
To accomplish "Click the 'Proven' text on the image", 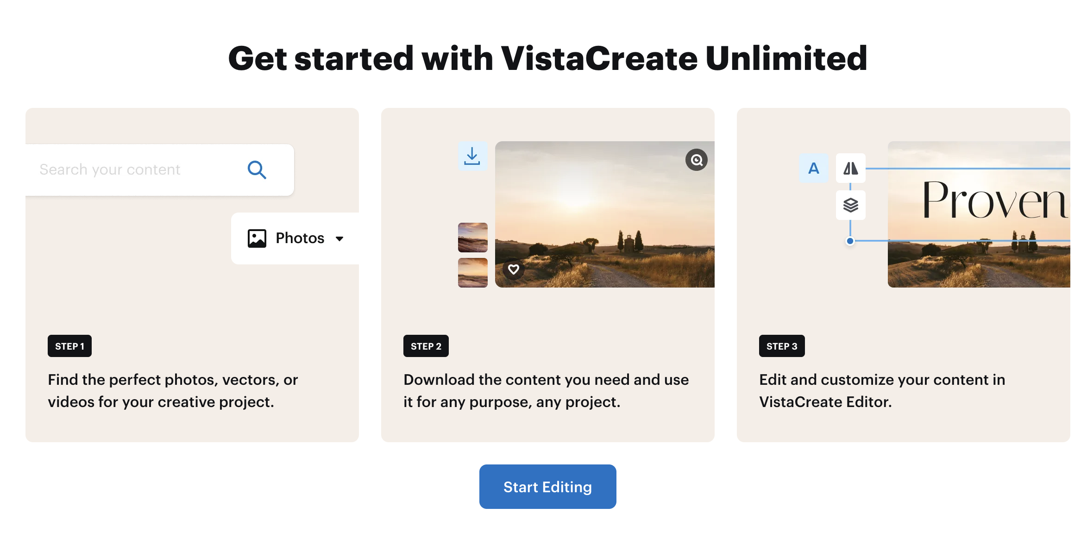I will pyautogui.click(x=993, y=201).
